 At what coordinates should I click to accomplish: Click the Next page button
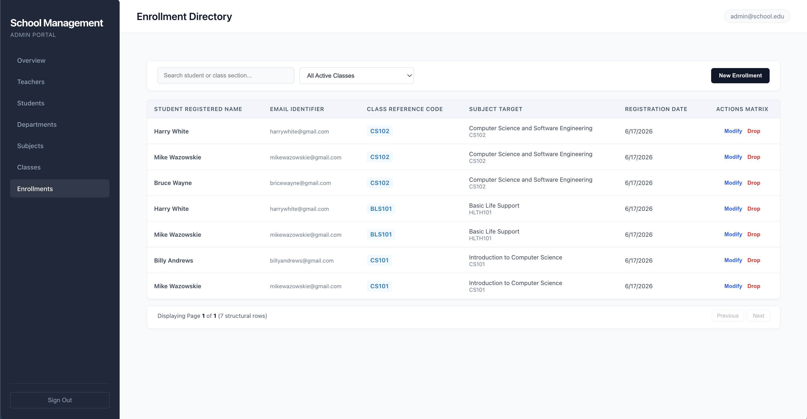point(758,316)
